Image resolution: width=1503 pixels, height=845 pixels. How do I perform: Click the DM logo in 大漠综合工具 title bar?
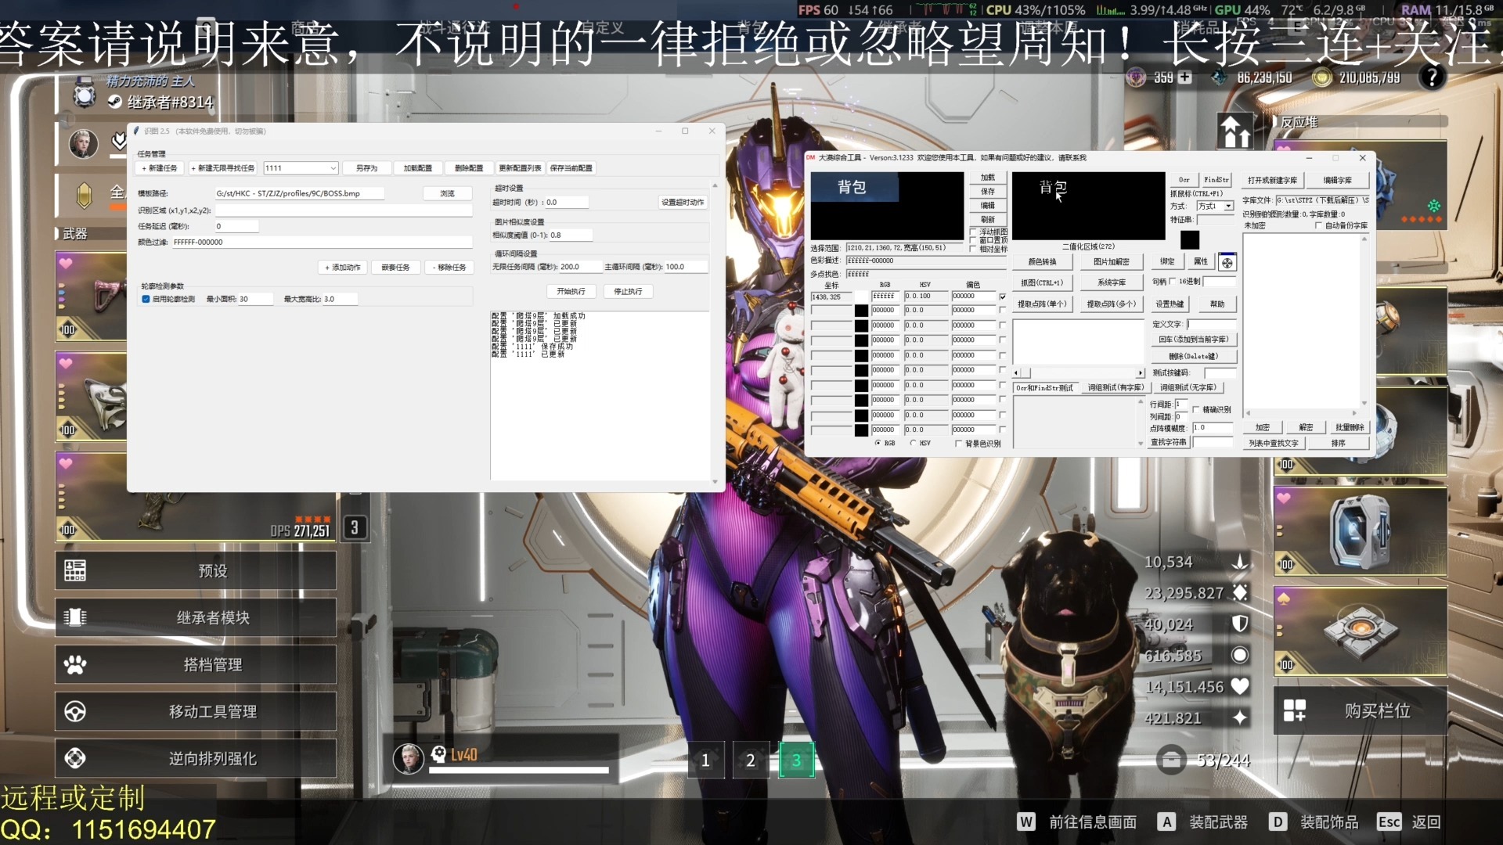point(811,157)
